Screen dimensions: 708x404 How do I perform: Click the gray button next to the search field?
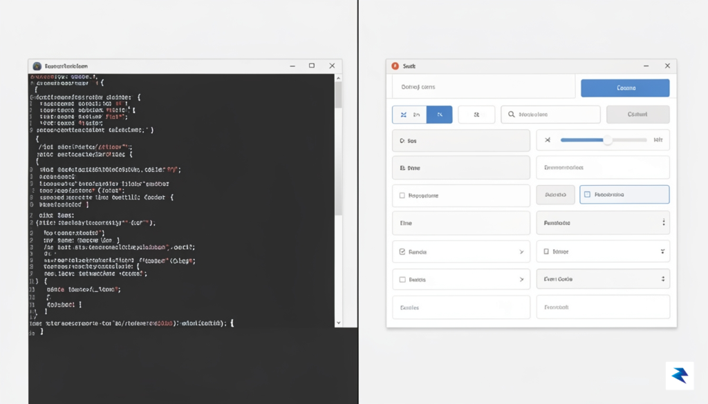pos(637,115)
